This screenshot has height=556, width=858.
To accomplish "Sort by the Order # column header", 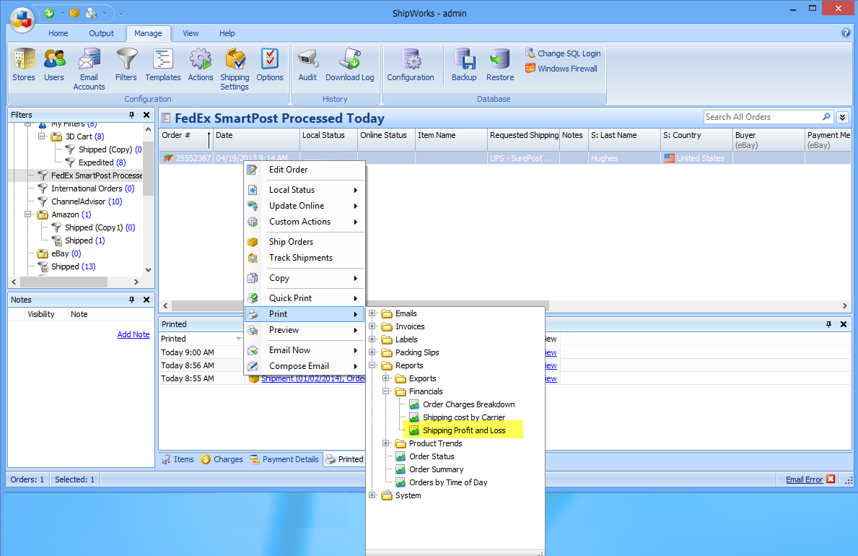I will 185,139.
